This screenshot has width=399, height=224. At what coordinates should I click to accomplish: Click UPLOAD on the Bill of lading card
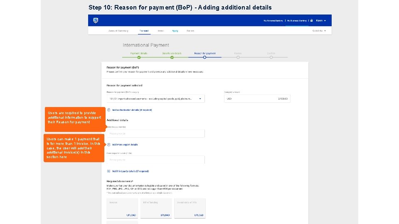(x=165, y=215)
